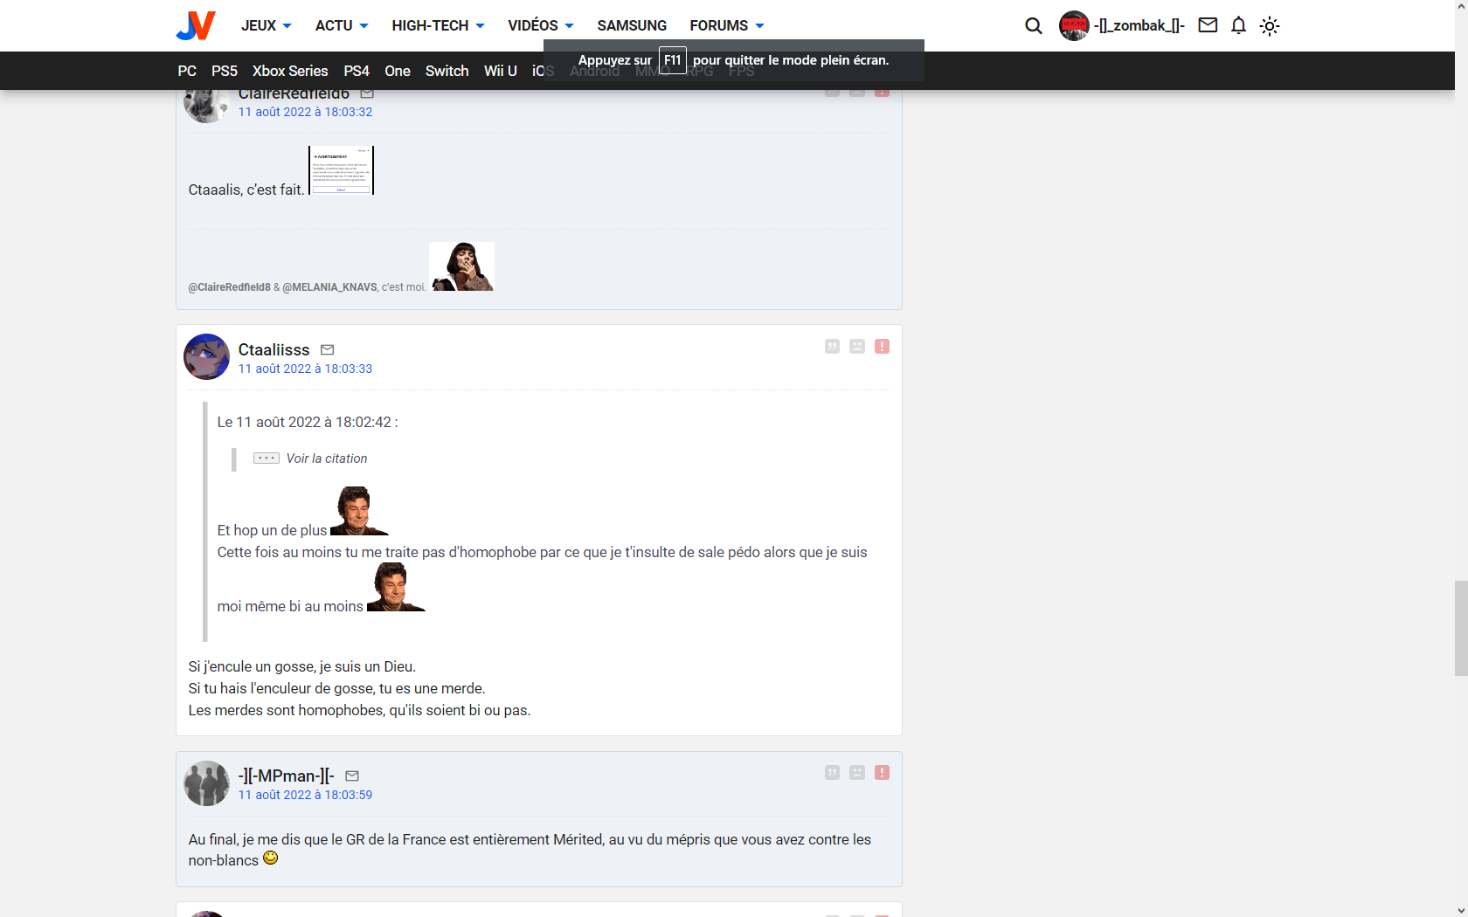The height and width of the screenshot is (917, 1468).
Task: Select the Wii U platform tab
Action: [x=501, y=71]
